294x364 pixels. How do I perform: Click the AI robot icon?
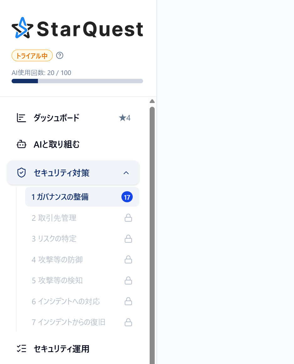(21, 144)
